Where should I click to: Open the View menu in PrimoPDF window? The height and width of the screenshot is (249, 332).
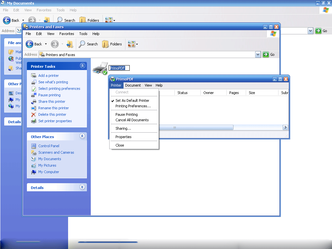(x=148, y=85)
